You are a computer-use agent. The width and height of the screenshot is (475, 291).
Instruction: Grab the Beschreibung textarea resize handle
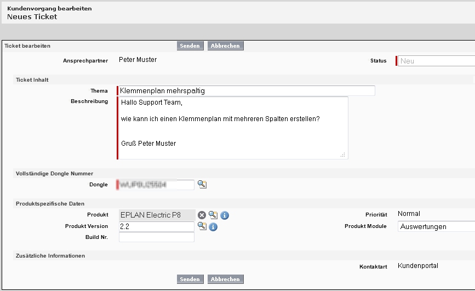pos(343,155)
